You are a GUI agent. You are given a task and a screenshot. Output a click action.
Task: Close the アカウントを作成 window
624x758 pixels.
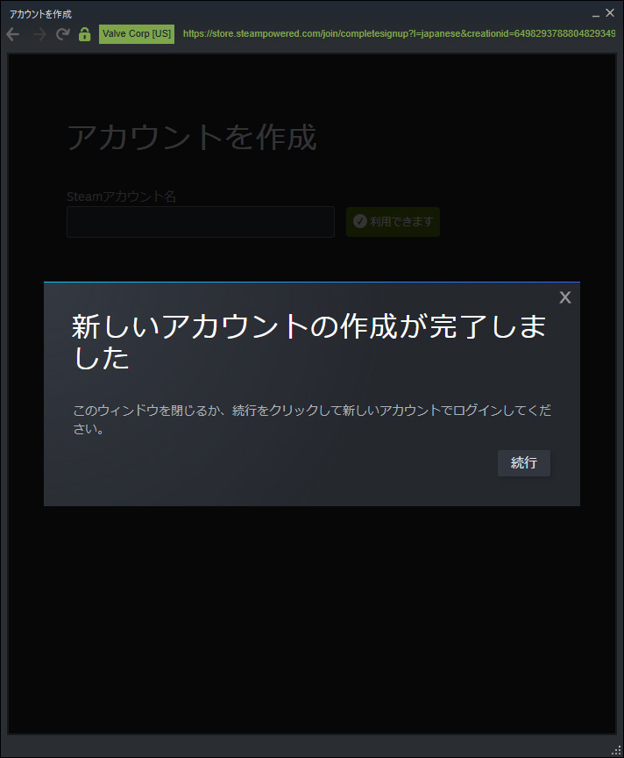pos(610,13)
